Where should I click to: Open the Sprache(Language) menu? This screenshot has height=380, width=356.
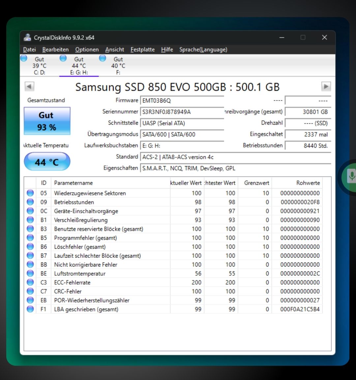coord(203,49)
